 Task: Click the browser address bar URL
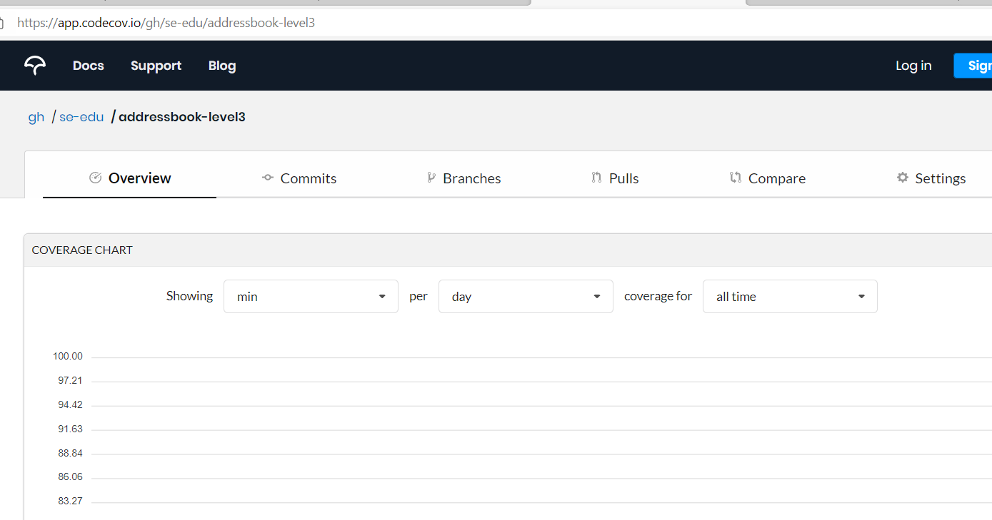(166, 23)
